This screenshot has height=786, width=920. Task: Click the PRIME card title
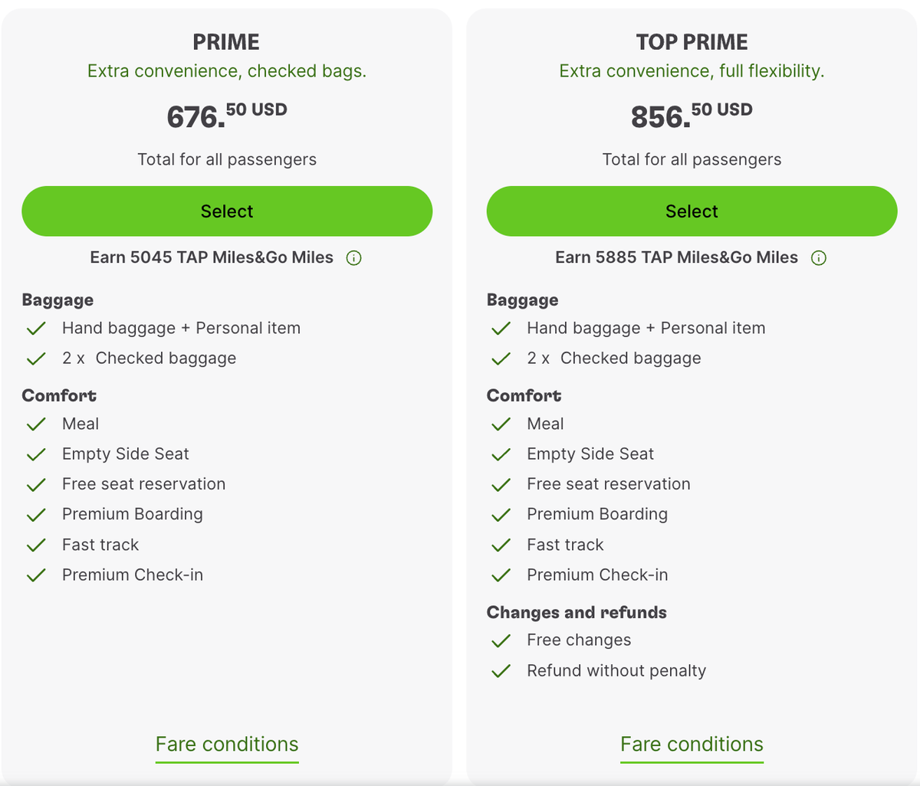[x=226, y=42]
